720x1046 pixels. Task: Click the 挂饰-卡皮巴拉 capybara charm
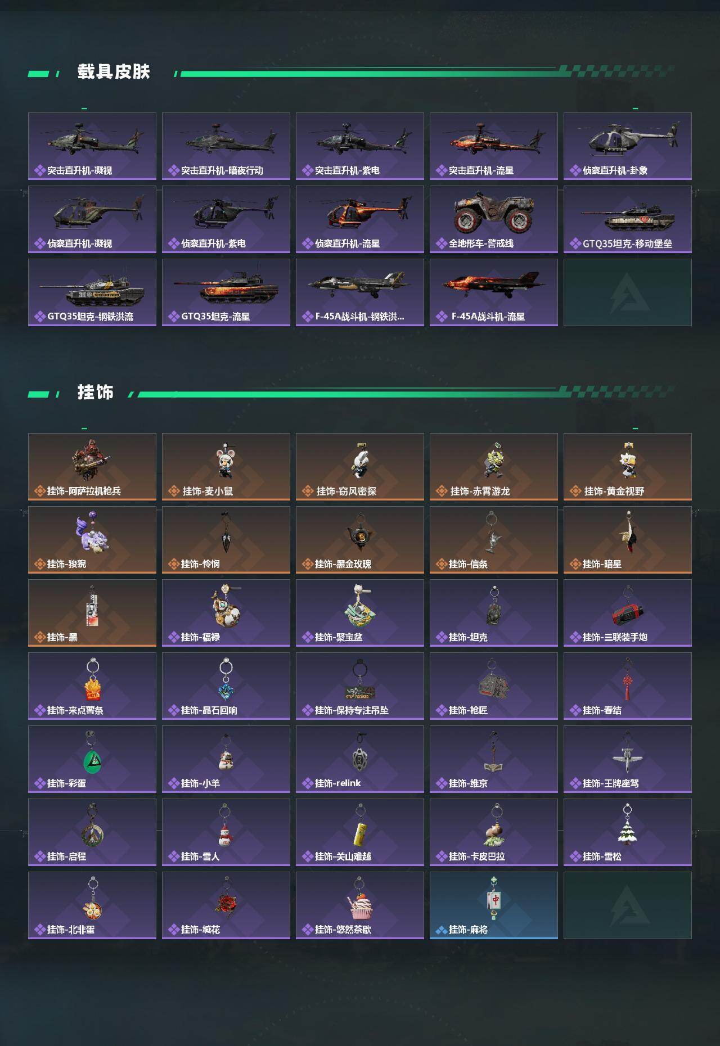click(494, 832)
